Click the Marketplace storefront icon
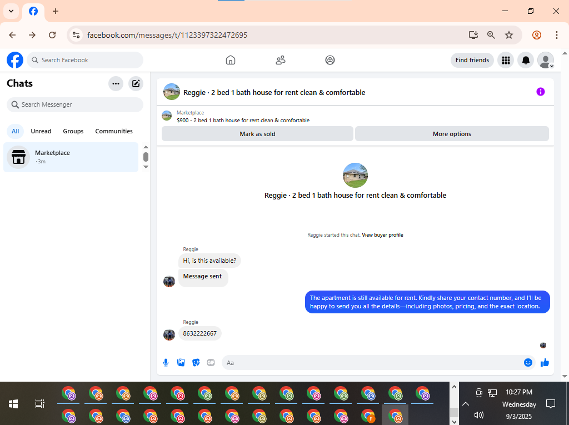Image resolution: width=569 pixels, height=425 pixels. (x=18, y=157)
